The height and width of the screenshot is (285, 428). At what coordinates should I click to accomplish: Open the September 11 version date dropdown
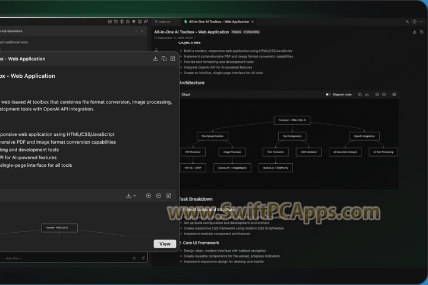pyautogui.click(x=175, y=38)
